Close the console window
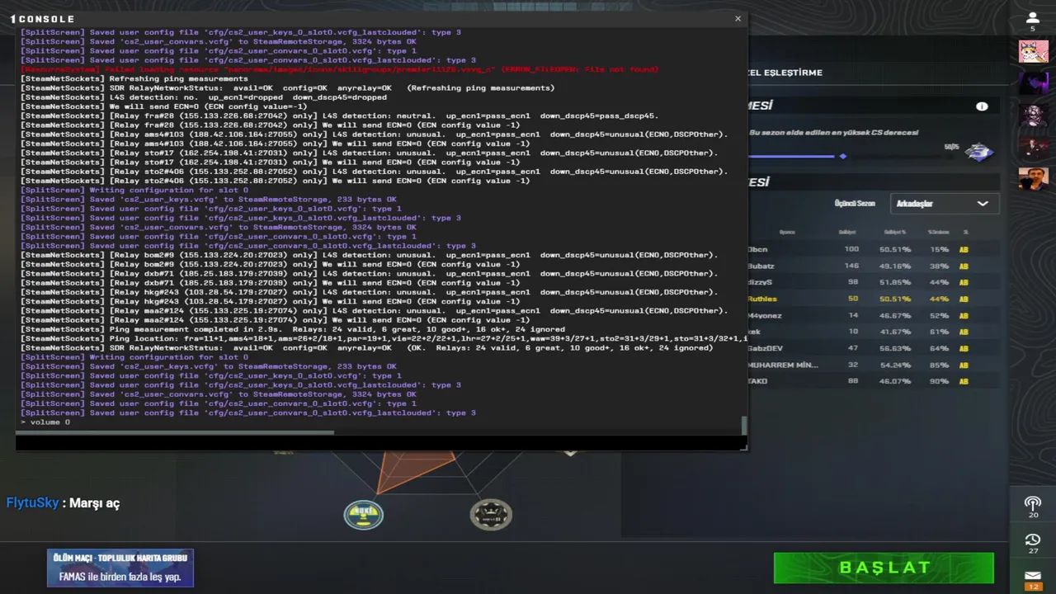The height and width of the screenshot is (594, 1056). click(738, 18)
